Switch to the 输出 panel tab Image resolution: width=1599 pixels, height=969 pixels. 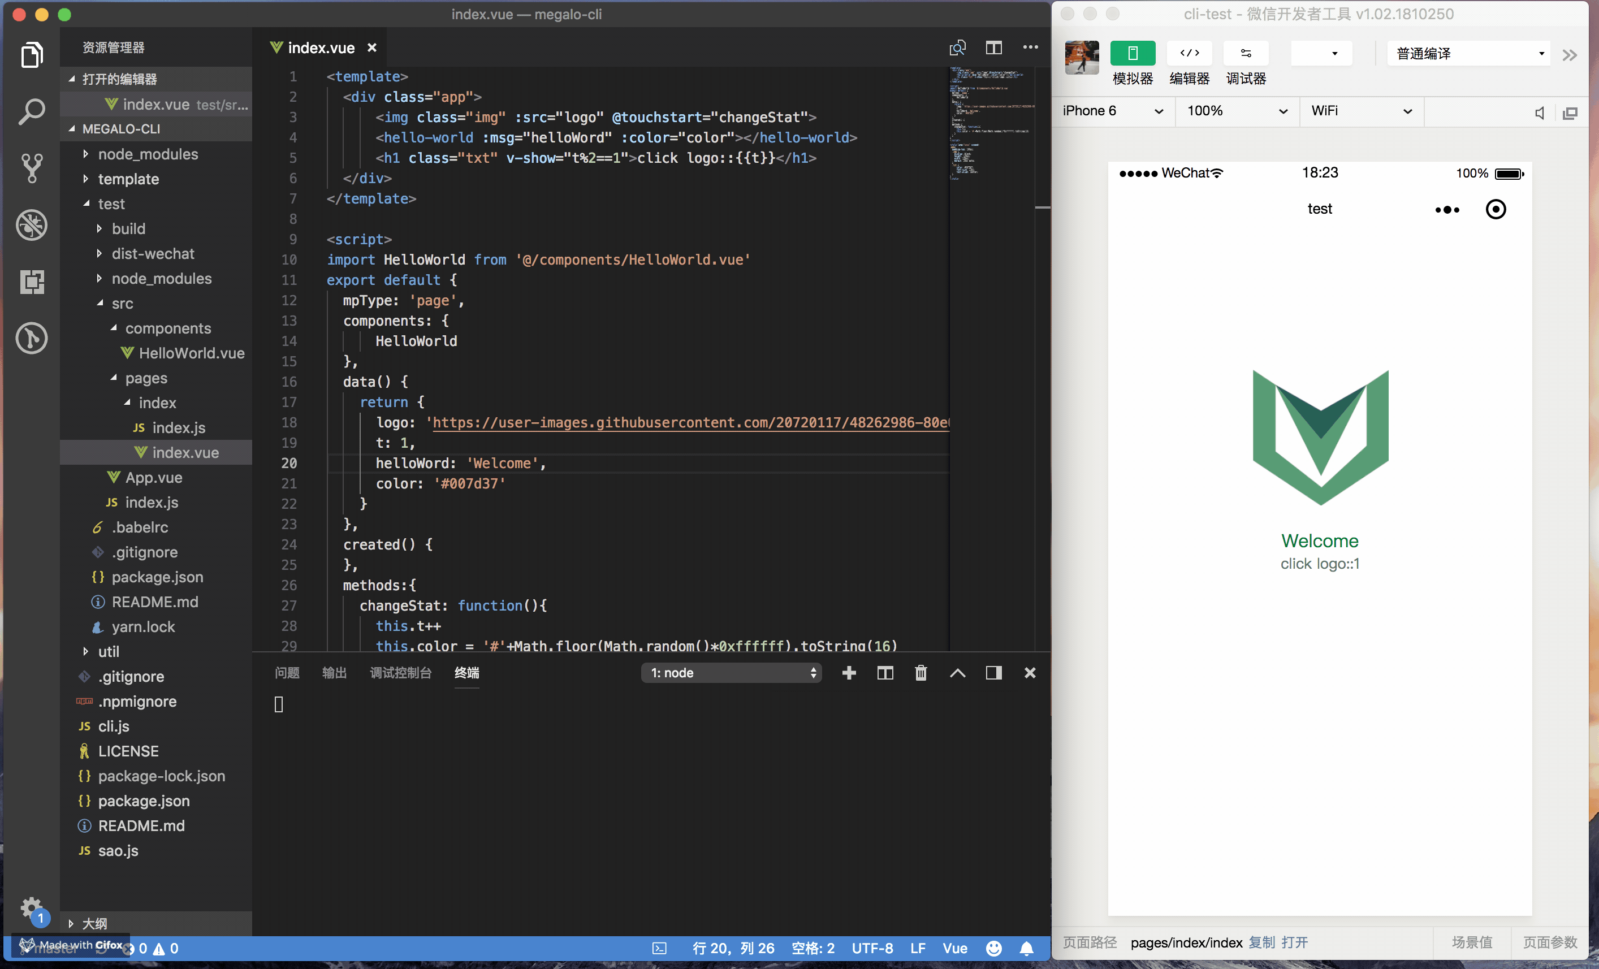(334, 672)
